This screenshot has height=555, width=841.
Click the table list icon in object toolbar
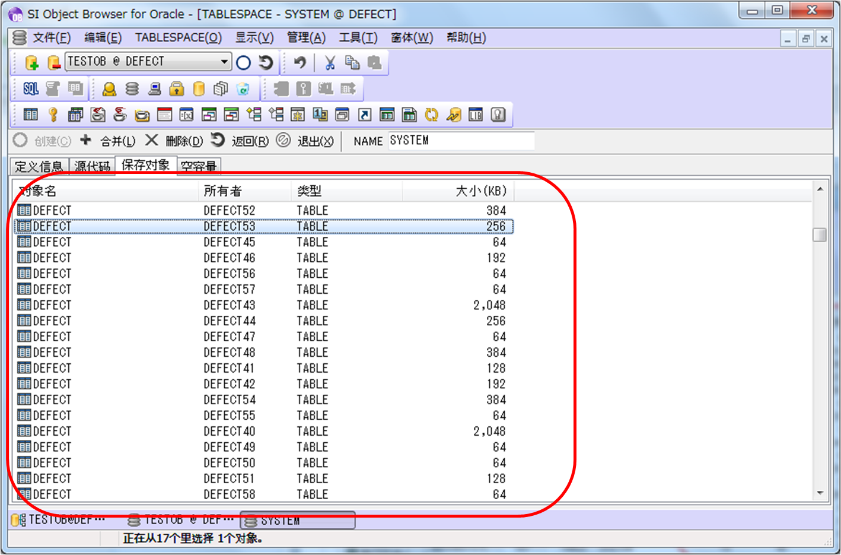(31, 115)
